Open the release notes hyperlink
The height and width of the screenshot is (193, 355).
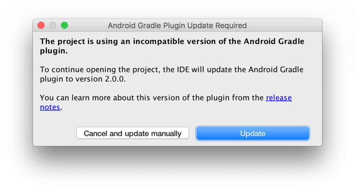point(279,98)
